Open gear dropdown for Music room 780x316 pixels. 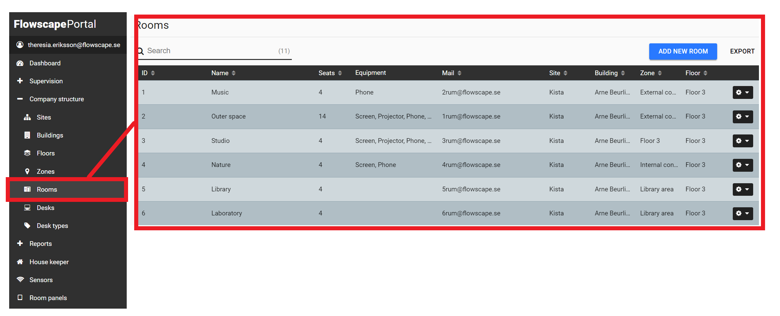pos(743,92)
